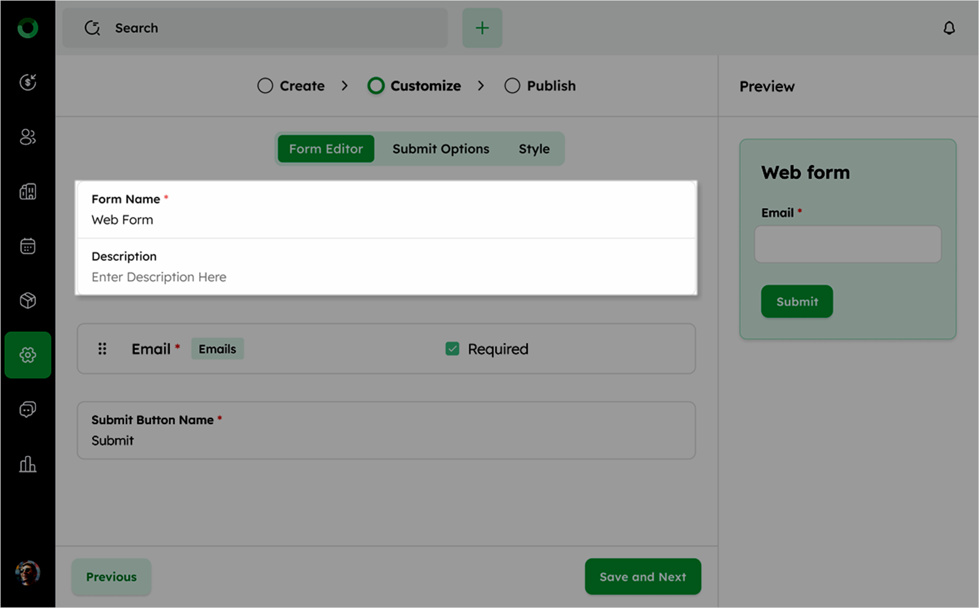Viewport: 979px width, 608px height.
Task: Open the companies building icon in sidebar
Action: tap(27, 192)
